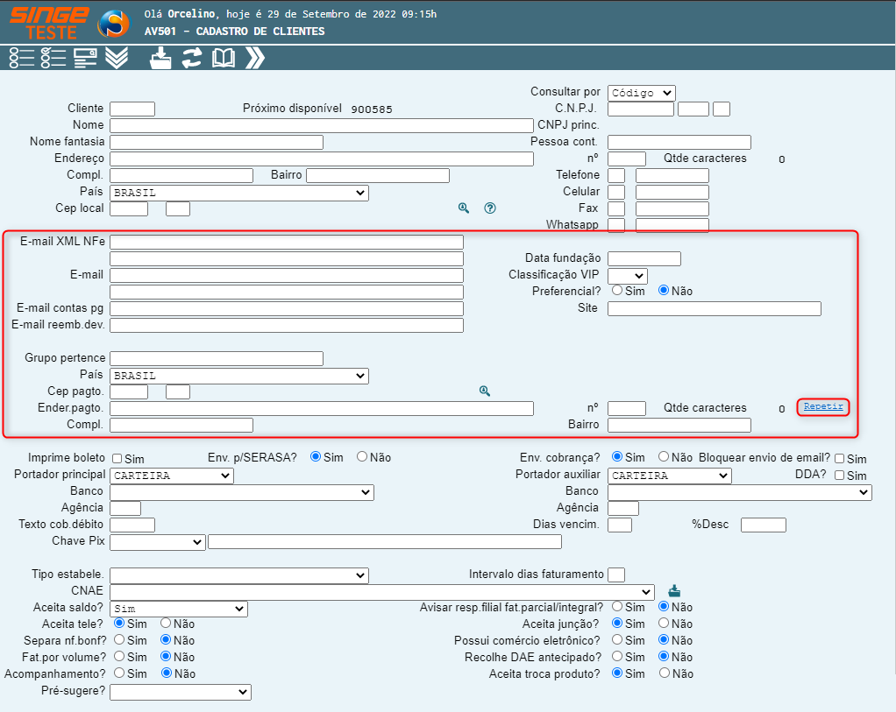896x712 pixels.
Task: Click the Repetir link
Action: pyautogui.click(x=823, y=406)
